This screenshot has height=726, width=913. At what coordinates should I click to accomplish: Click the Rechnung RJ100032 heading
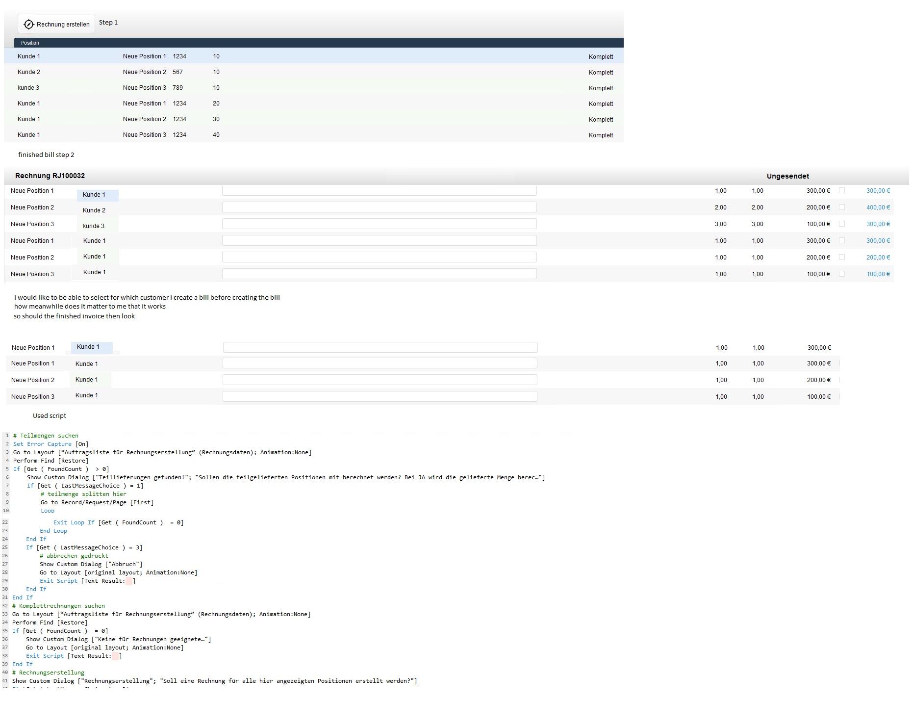tap(50, 176)
